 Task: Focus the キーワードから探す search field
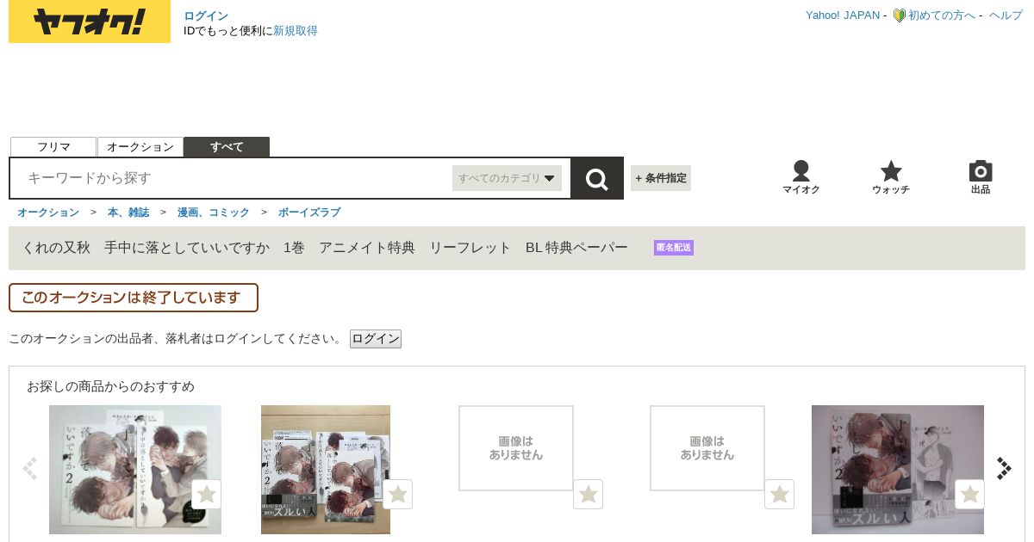click(x=233, y=178)
